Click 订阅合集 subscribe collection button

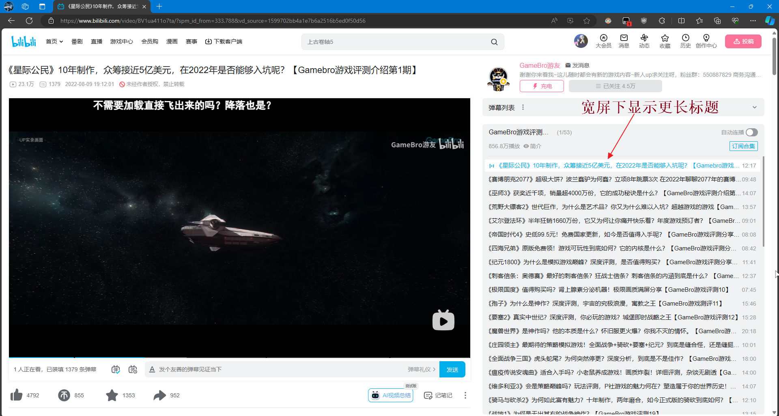click(743, 146)
